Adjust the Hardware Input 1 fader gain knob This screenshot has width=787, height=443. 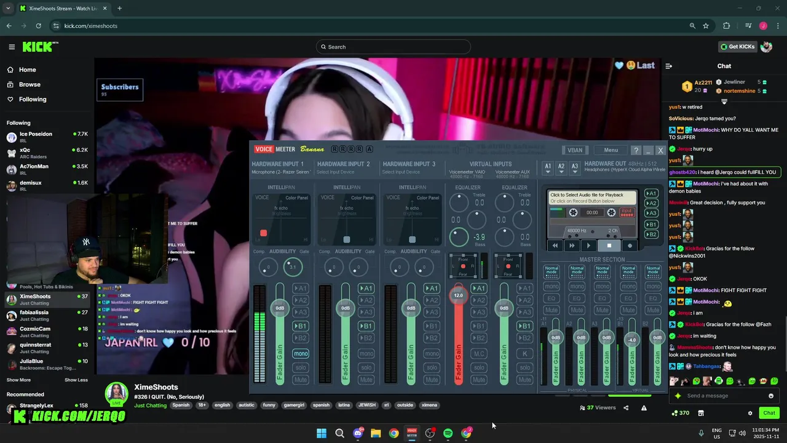(280, 308)
